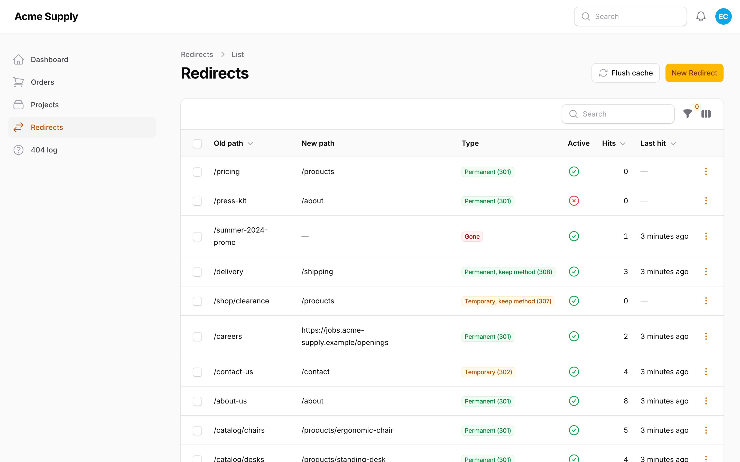Open row actions menu for /press-kit

pyautogui.click(x=706, y=201)
